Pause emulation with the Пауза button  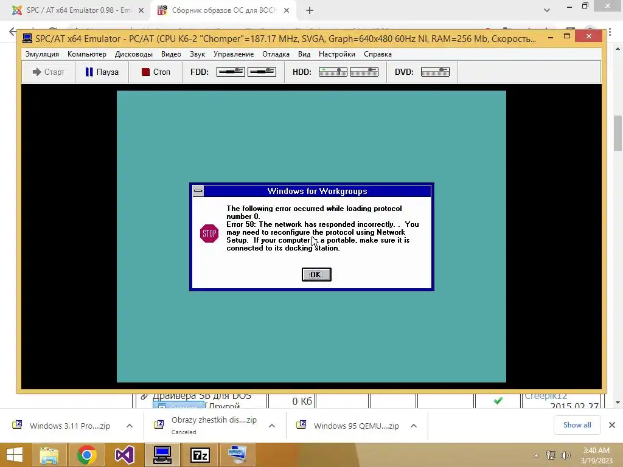coord(102,72)
